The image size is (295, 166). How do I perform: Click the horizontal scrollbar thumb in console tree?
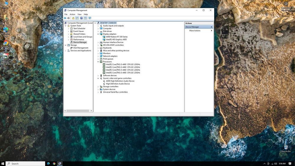[x=78, y=111]
